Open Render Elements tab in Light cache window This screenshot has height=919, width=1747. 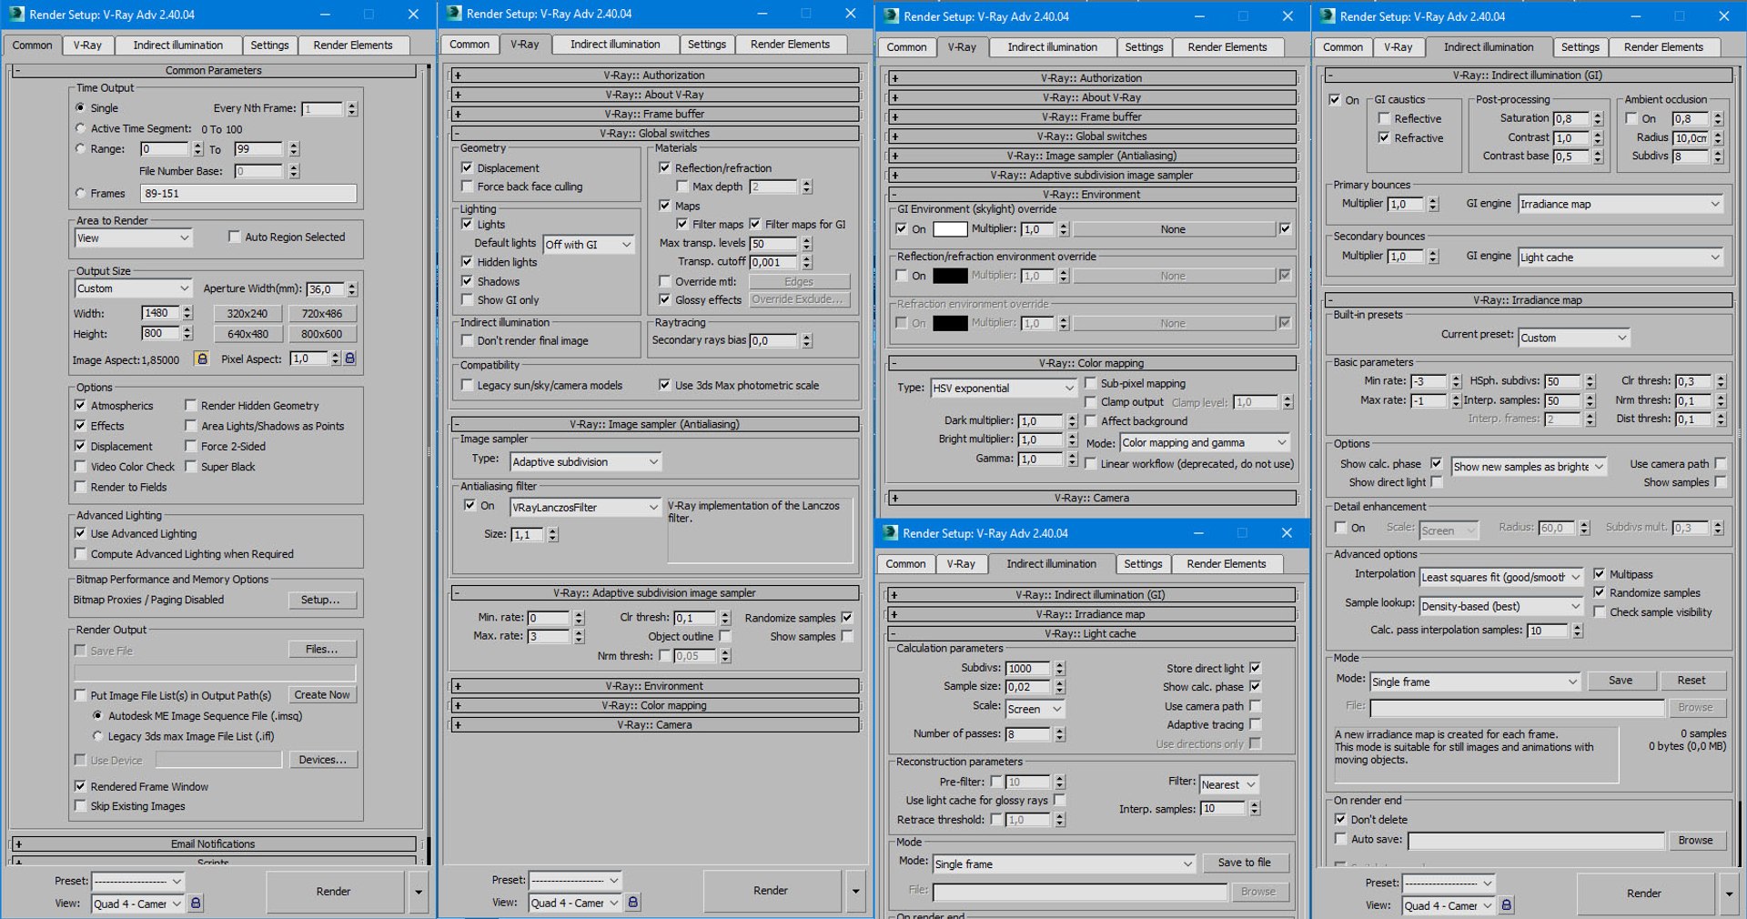1227,564
